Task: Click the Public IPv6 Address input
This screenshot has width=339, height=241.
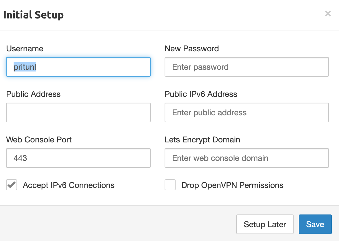Action: pos(246,112)
